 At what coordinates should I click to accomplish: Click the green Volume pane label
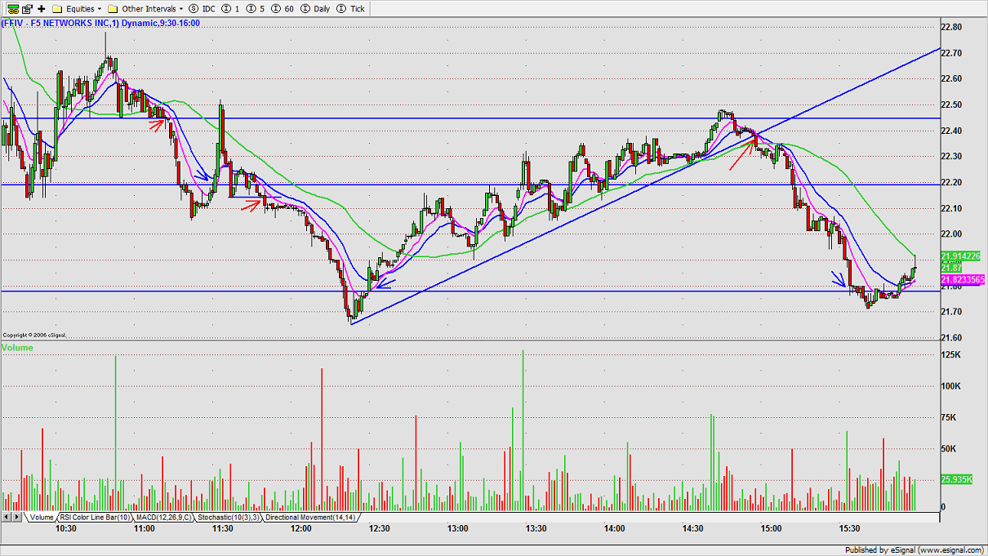17,348
